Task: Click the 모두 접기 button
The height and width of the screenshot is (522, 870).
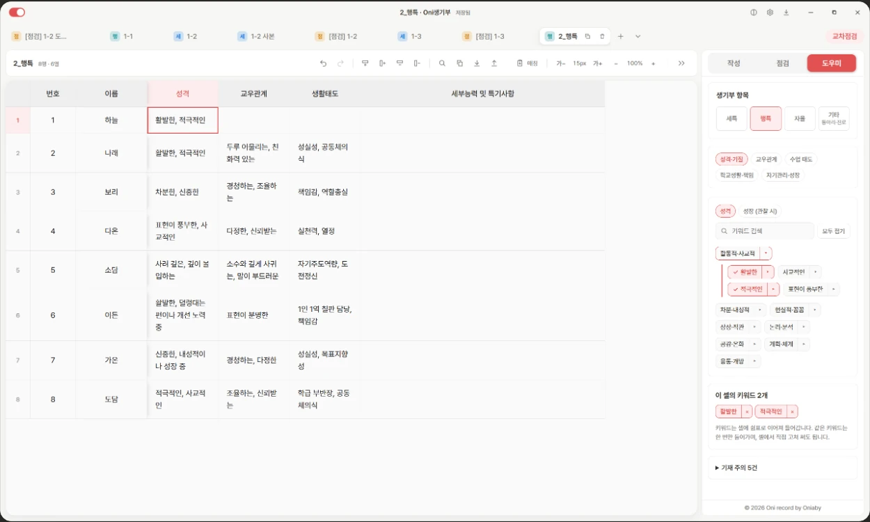Action: (833, 231)
